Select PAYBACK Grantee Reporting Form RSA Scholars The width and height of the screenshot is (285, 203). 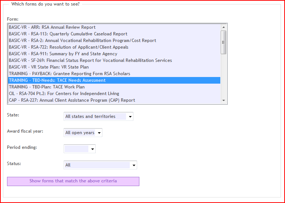pos(114,74)
